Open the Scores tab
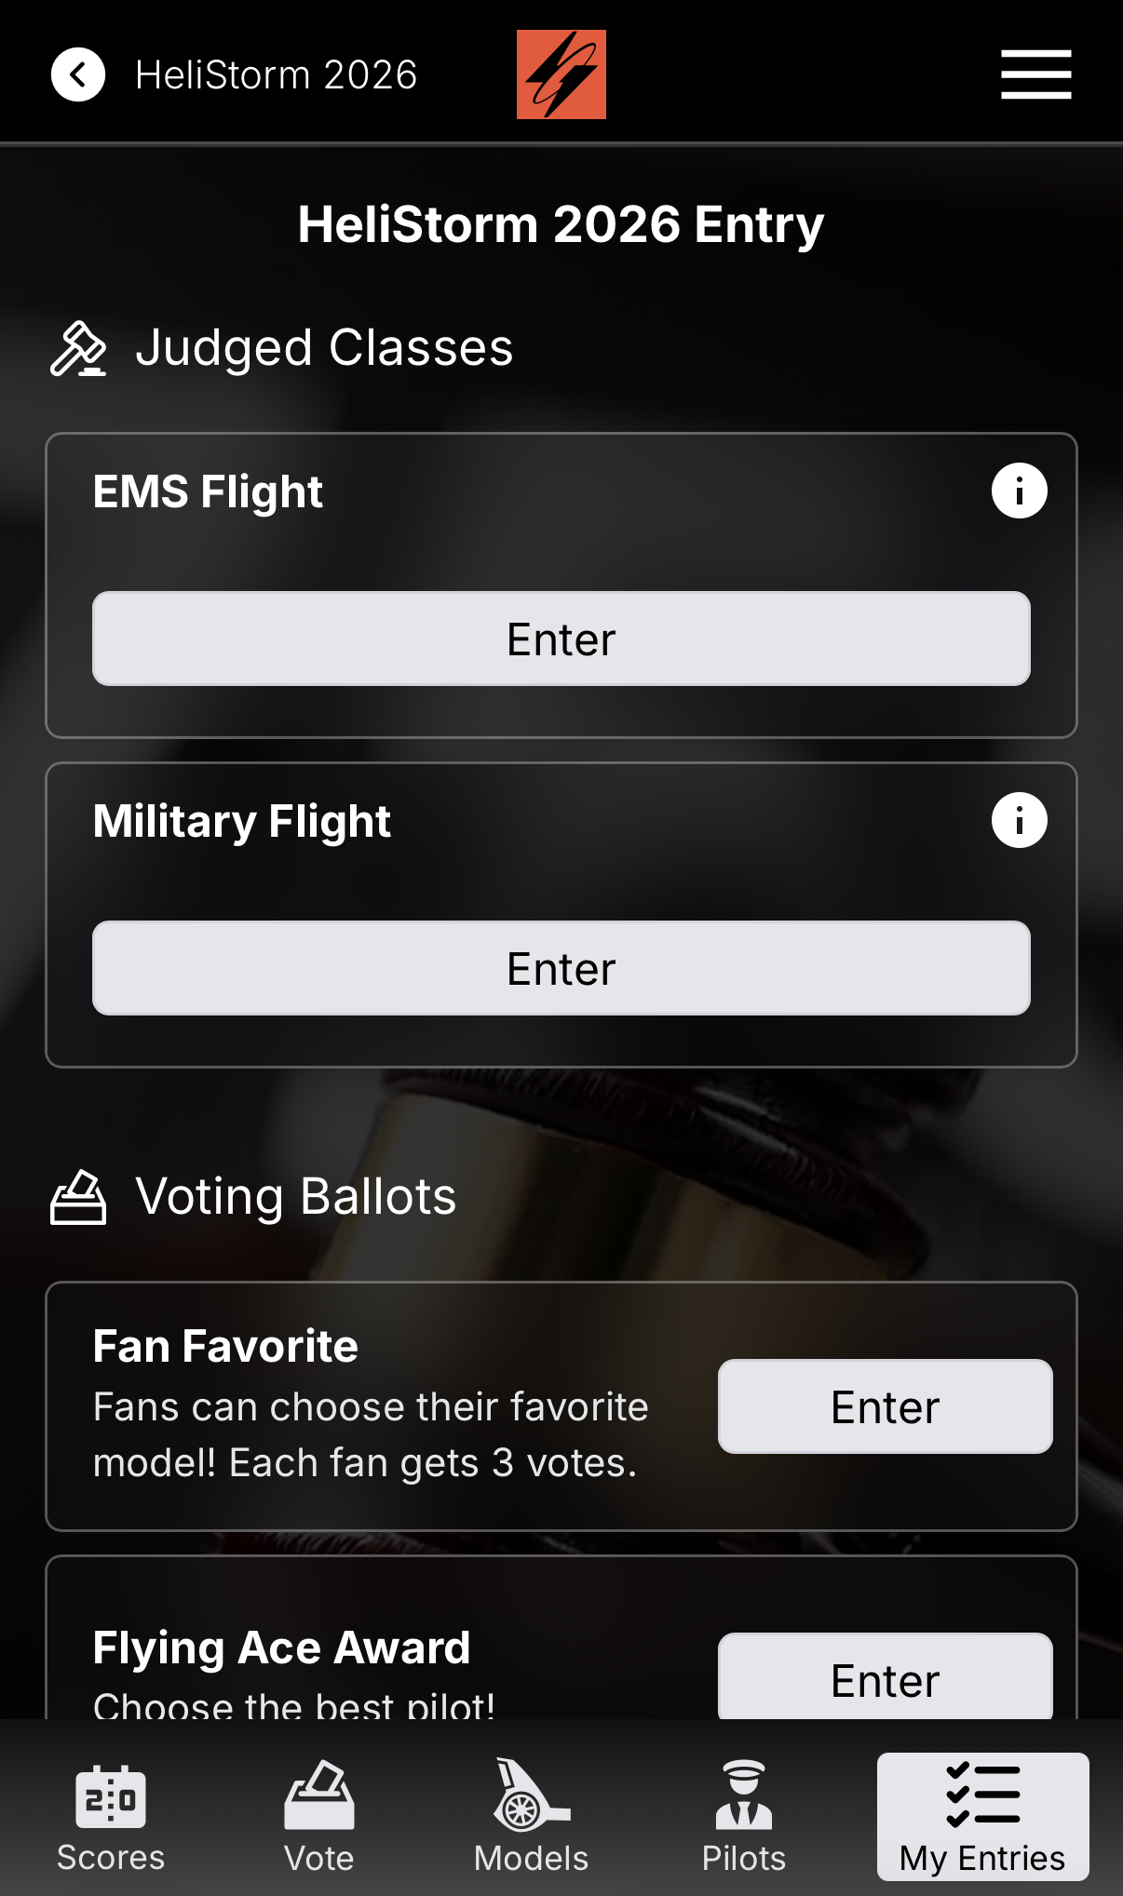Screen dimensions: 1123x1896 [x=111, y=1817]
